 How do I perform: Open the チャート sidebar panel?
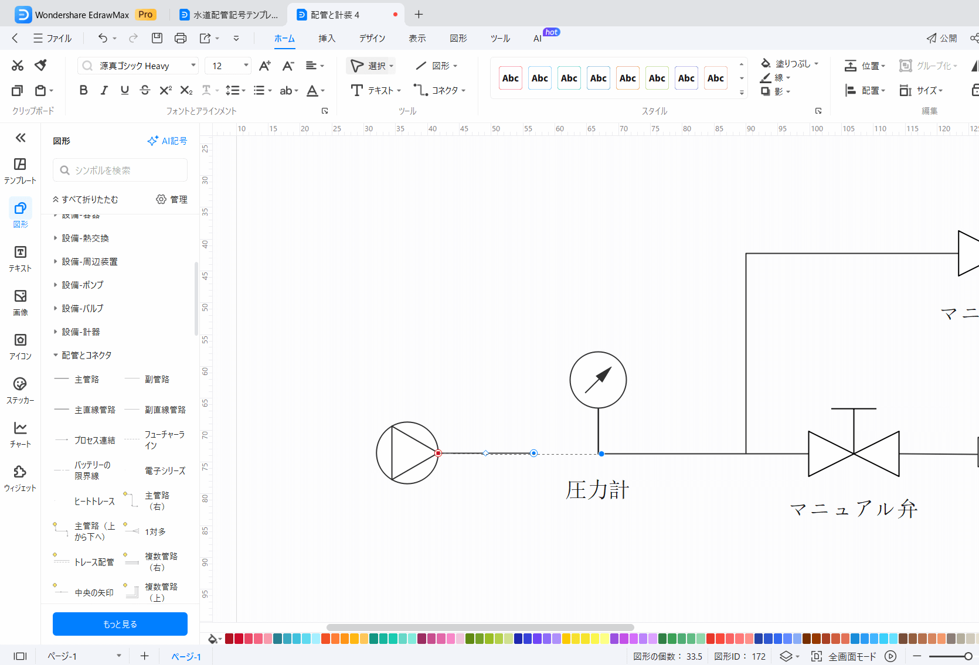pos(20,432)
